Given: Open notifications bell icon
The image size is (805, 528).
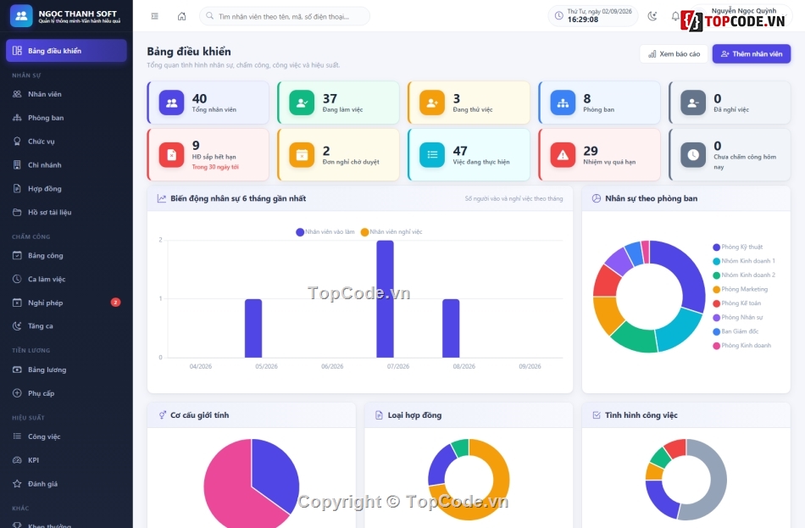Looking at the screenshot, I should [675, 16].
